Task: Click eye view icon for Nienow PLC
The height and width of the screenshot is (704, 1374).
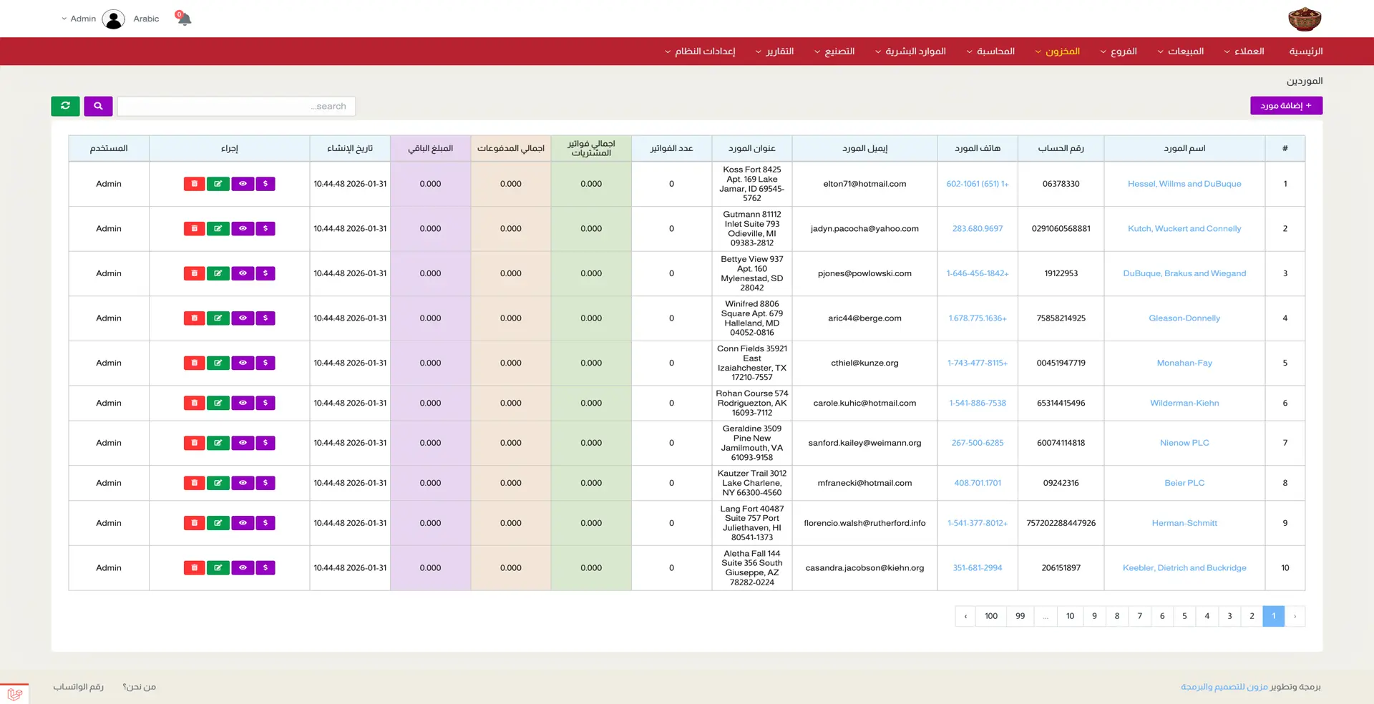Action: (x=243, y=443)
